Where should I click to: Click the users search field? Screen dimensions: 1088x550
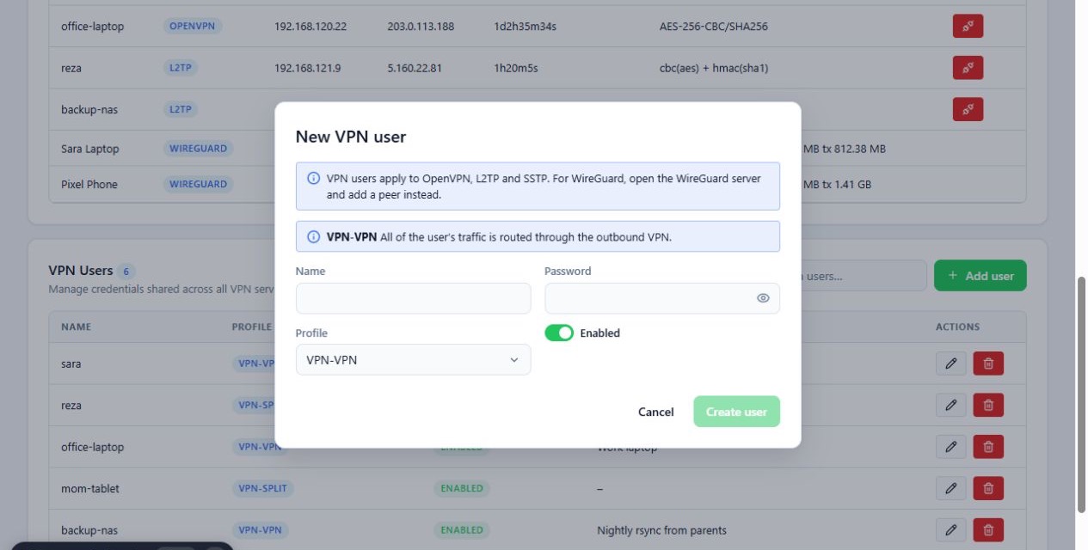click(x=863, y=276)
